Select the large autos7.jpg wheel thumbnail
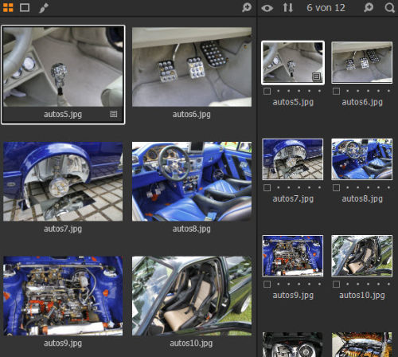 tap(63, 182)
